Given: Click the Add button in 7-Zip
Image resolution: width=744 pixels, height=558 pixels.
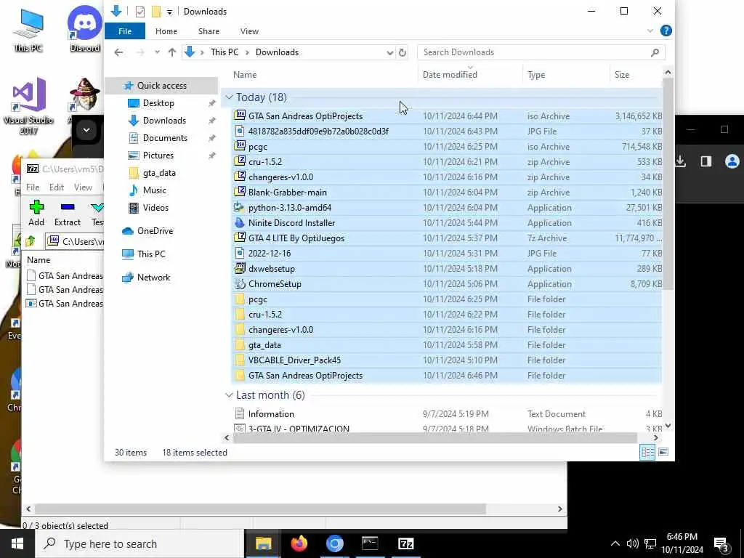Looking at the screenshot, I should (36, 213).
